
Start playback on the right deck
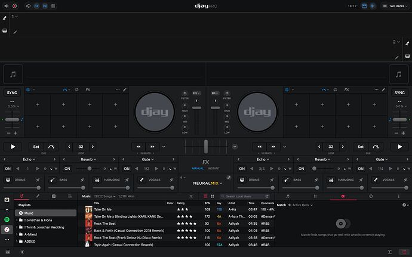(399, 147)
